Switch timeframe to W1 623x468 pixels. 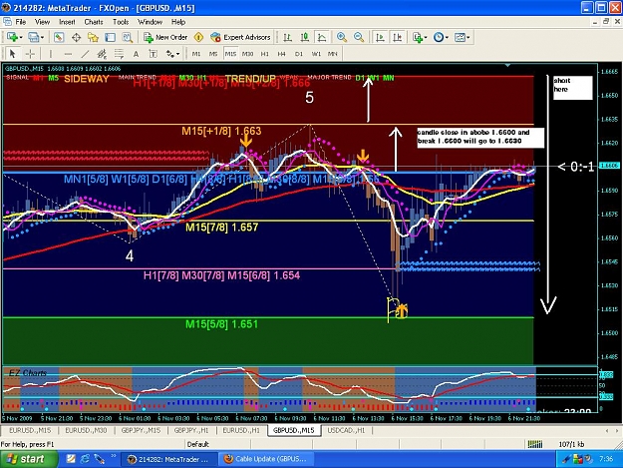click(316, 54)
